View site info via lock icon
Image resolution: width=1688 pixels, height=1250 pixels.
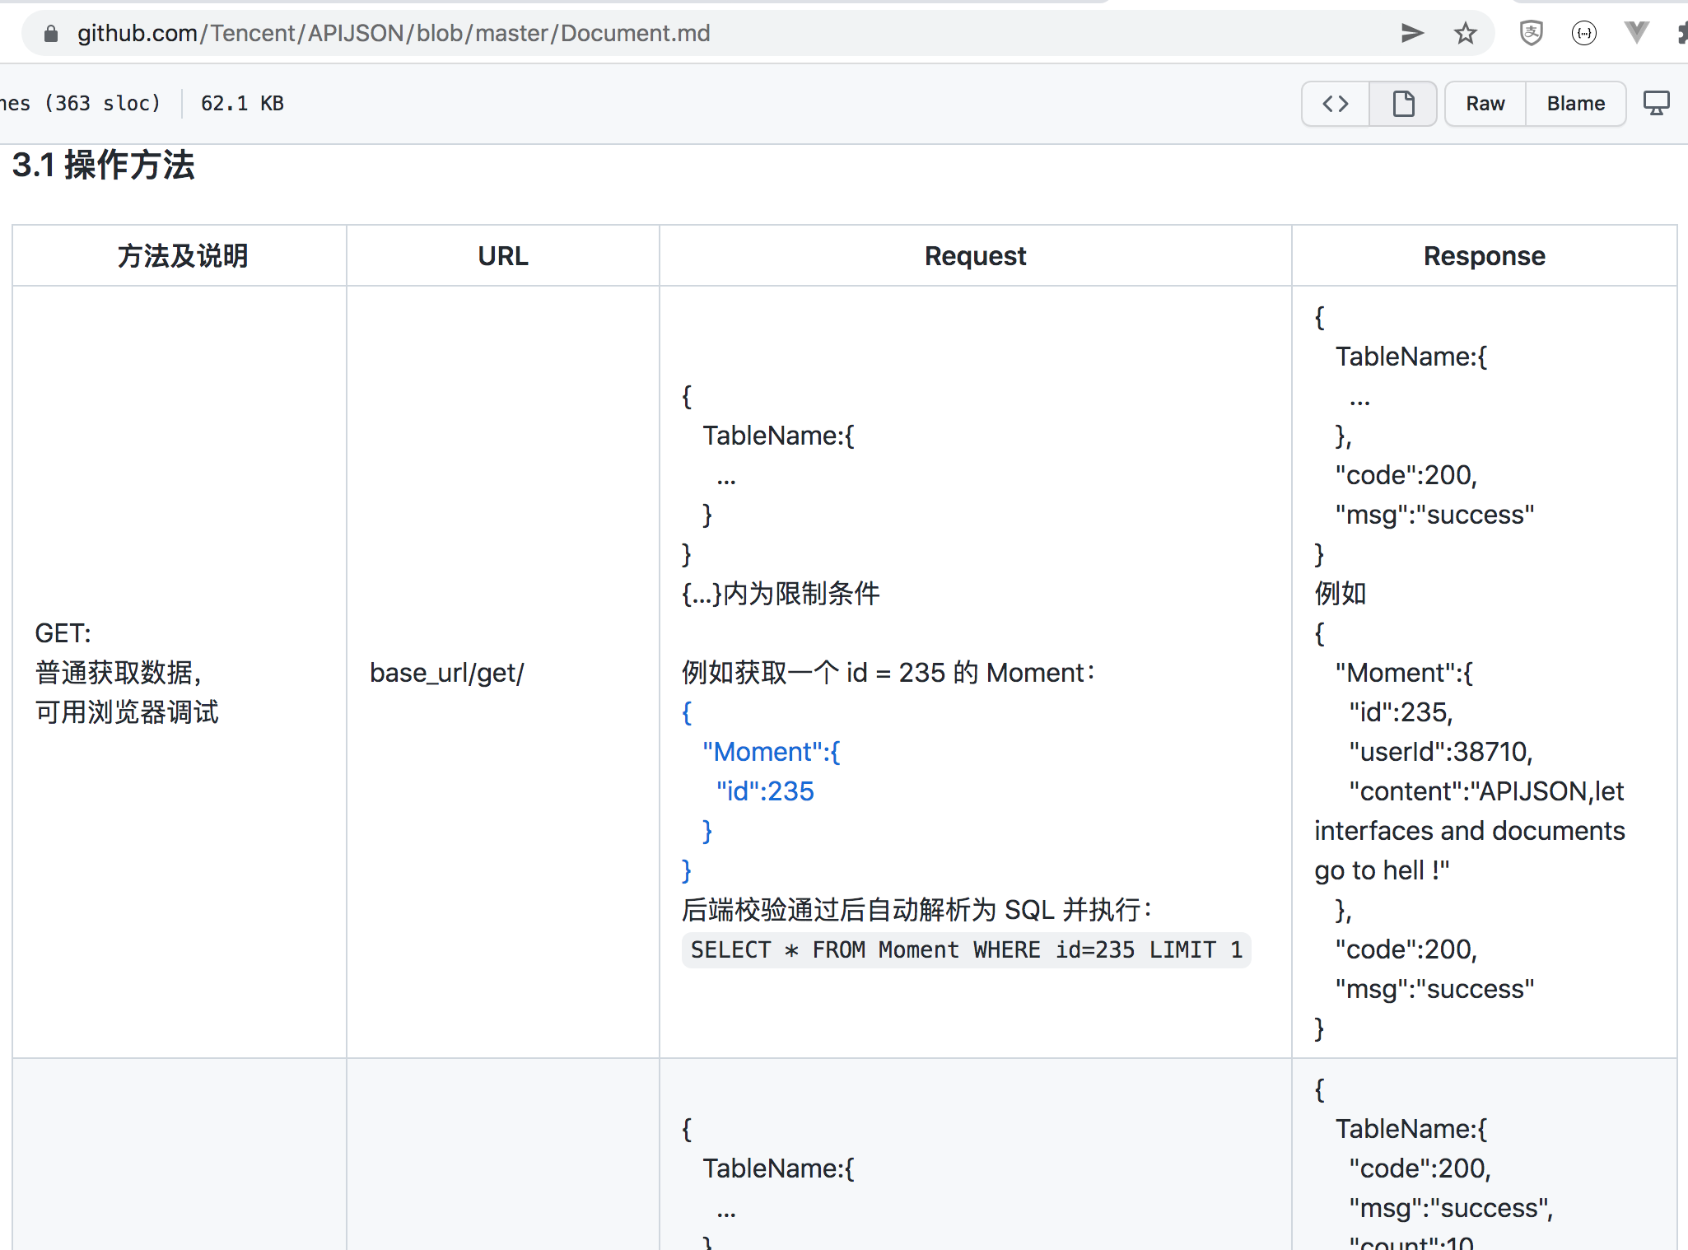coord(51,34)
